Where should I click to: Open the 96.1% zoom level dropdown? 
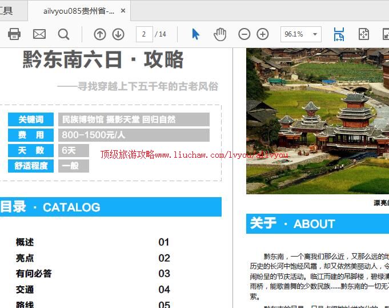(x=314, y=34)
